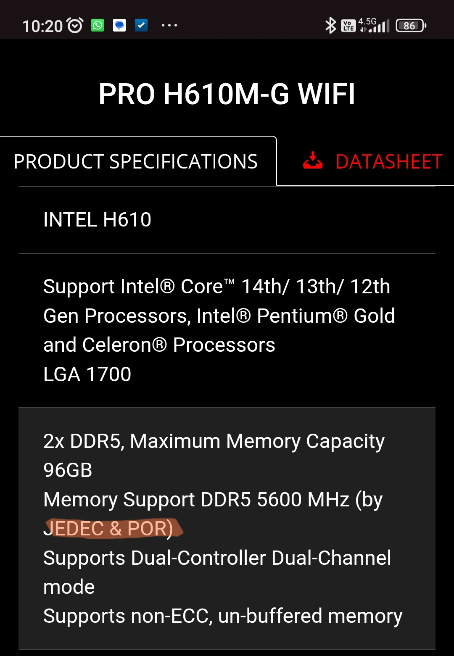Viewport: 454px width, 656px height.
Task: Tap the 10:20 clock in status bar
Action: point(42,26)
